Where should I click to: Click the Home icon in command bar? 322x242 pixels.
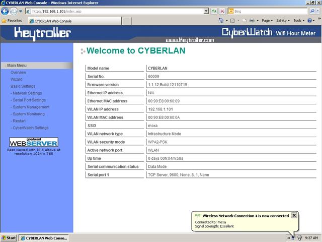coord(221,21)
